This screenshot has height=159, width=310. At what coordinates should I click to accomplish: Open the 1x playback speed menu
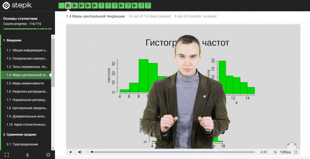pos(275,152)
